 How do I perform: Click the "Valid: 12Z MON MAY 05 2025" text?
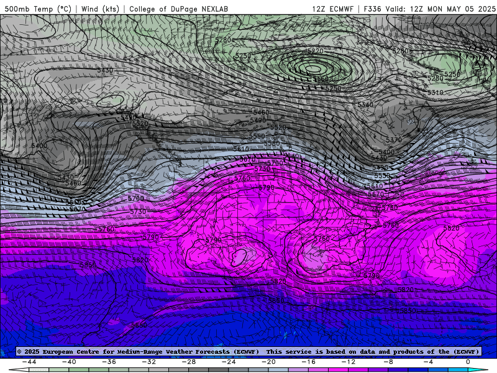440,9
